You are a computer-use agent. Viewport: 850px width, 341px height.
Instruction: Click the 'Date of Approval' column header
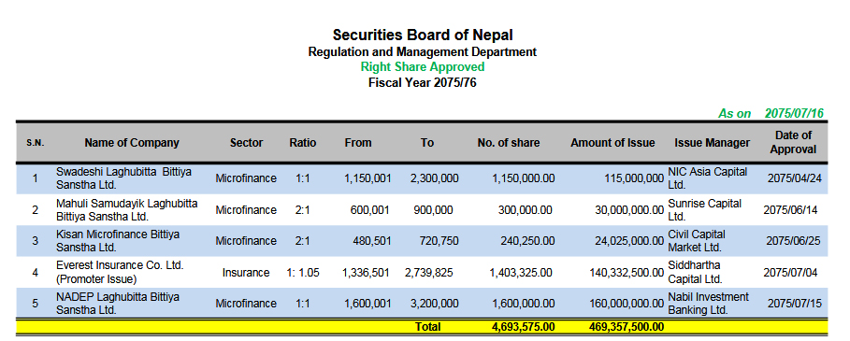[x=793, y=142]
